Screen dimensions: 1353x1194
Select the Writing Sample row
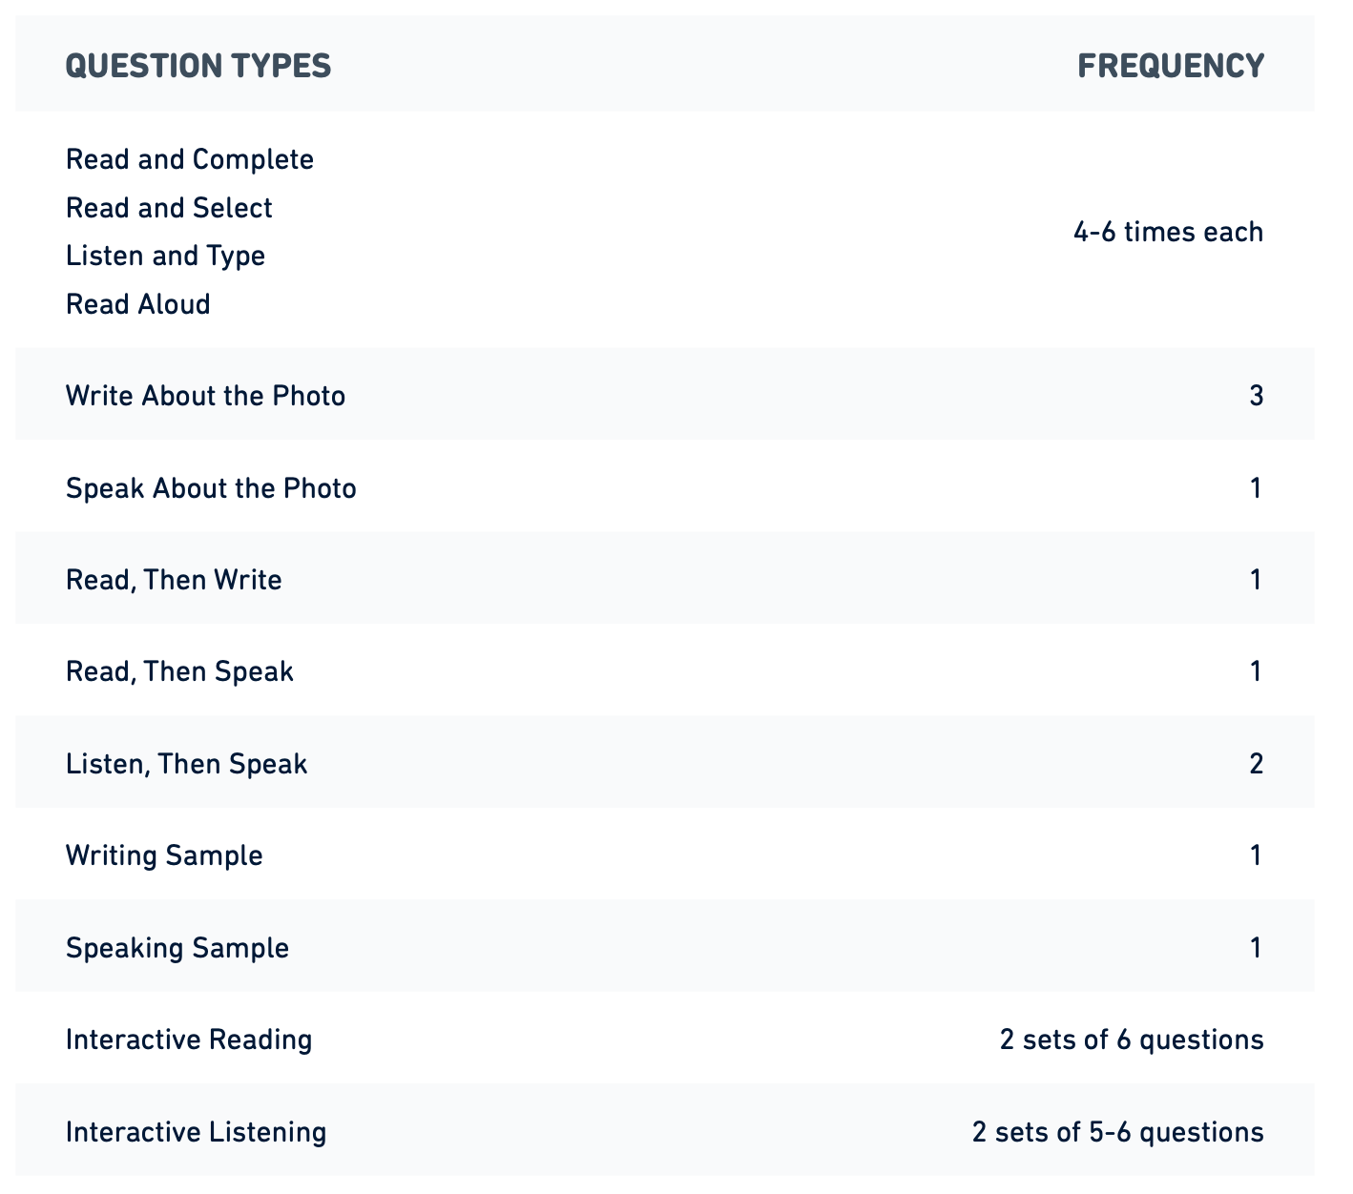(665, 854)
